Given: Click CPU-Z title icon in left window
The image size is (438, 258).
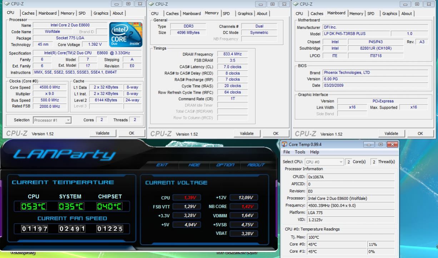Looking at the screenshot, I should click(x=7, y=4).
